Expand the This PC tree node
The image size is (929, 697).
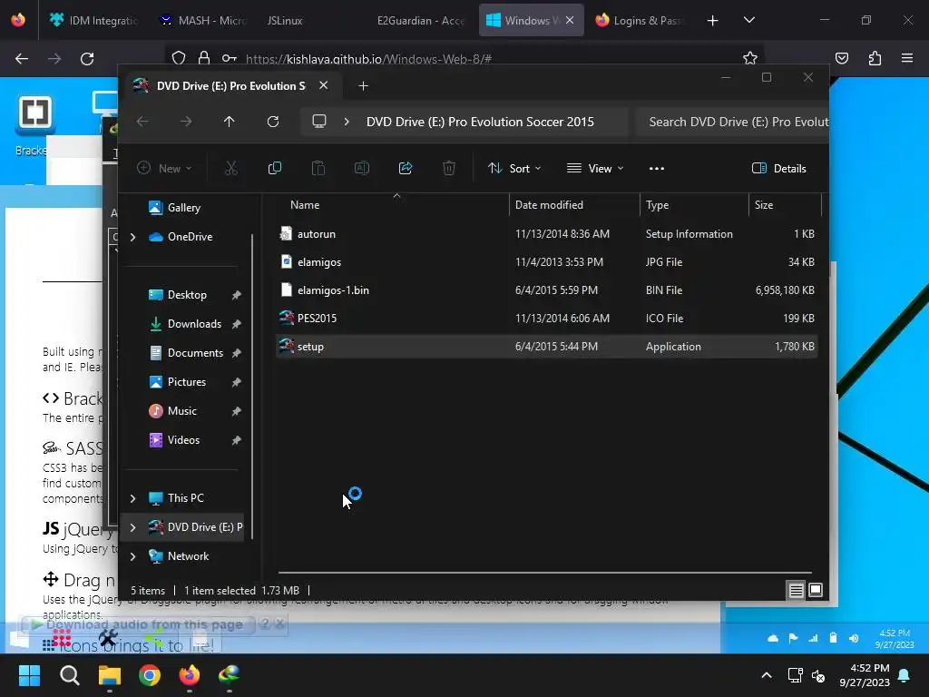pos(132,498)
